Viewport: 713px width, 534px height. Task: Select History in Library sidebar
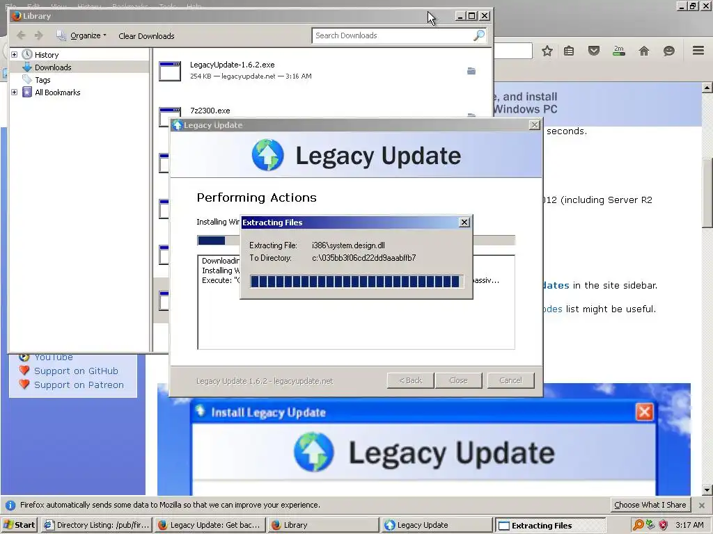pos(47,54)
